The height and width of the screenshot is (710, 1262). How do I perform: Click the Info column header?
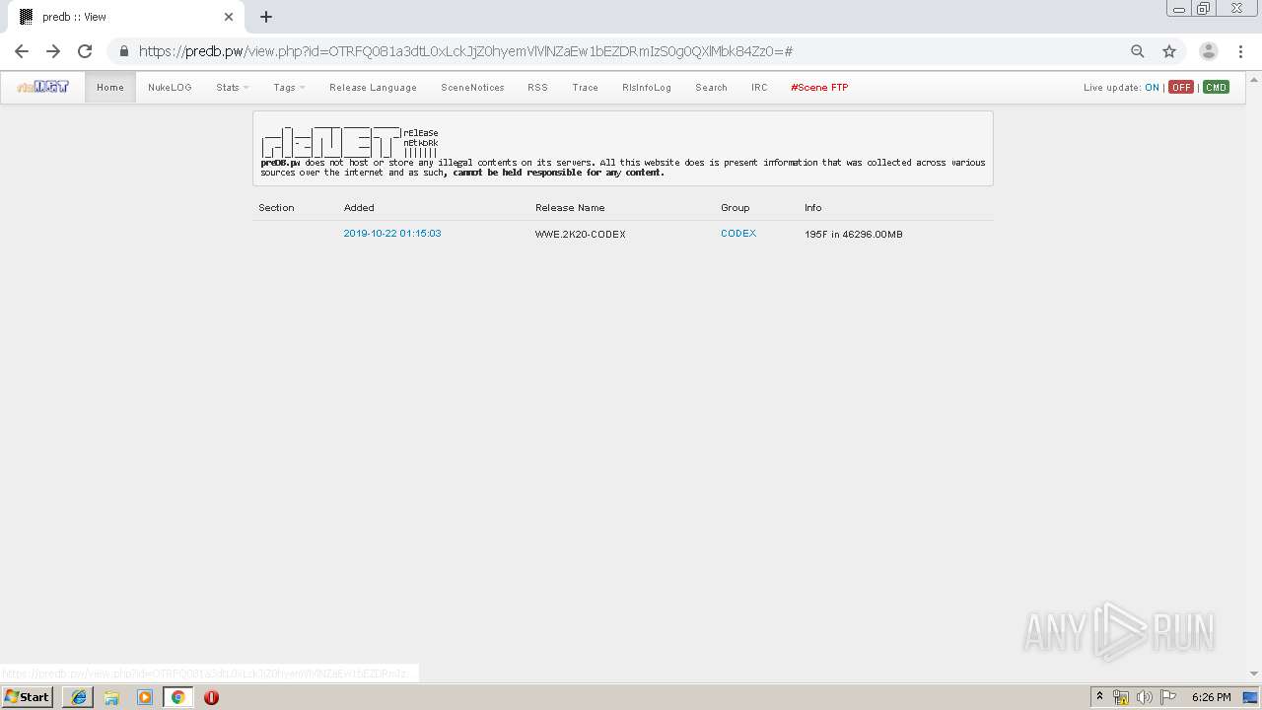[813, 208]
